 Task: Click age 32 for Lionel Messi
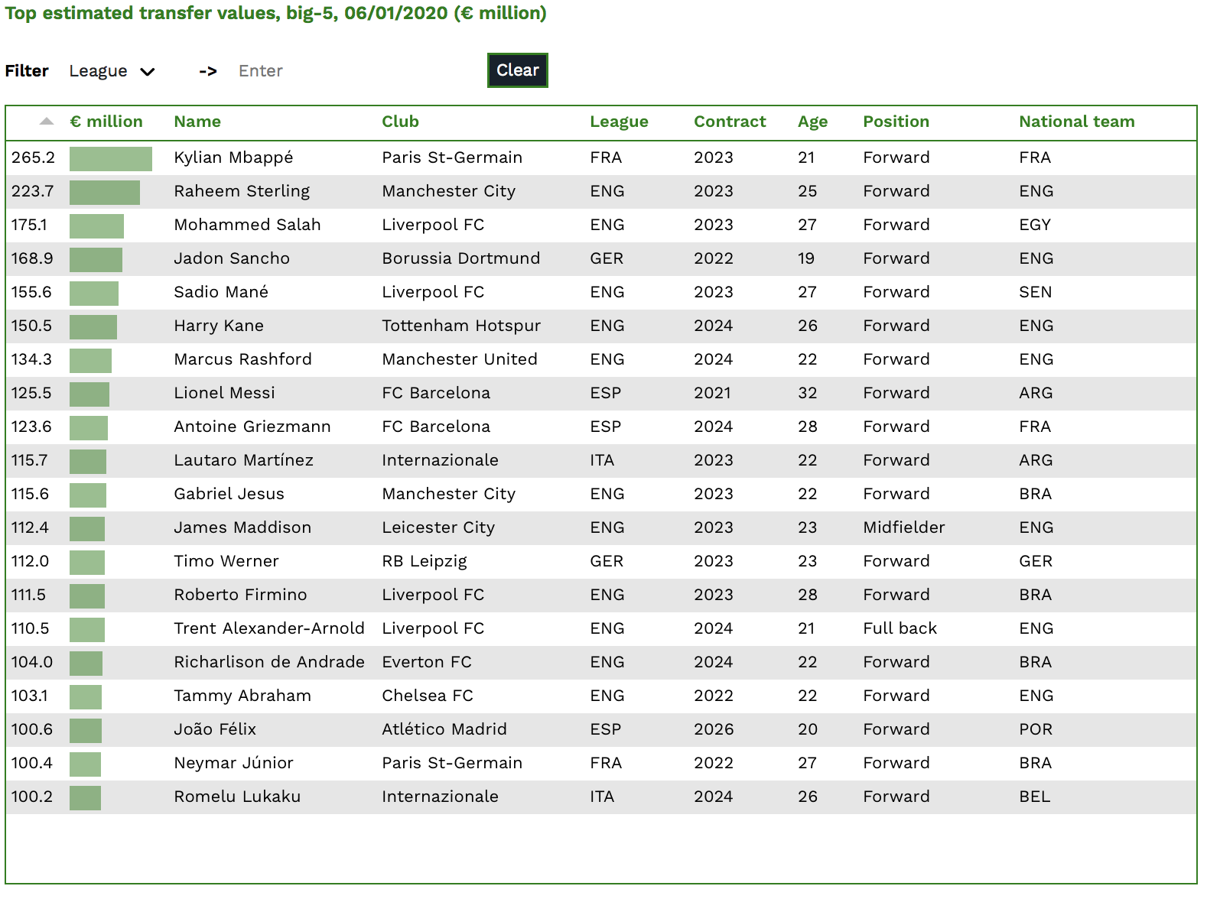click(x=808, y=393)
